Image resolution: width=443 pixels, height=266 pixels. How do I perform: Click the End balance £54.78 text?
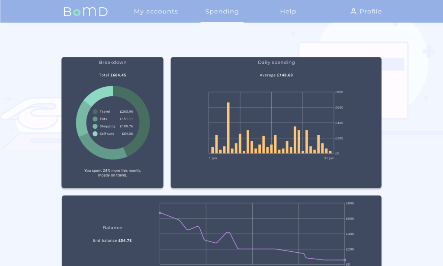[112, 241]
